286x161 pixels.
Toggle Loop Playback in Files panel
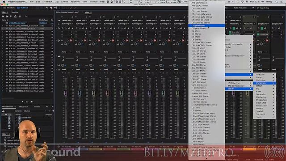click(27, 102)
